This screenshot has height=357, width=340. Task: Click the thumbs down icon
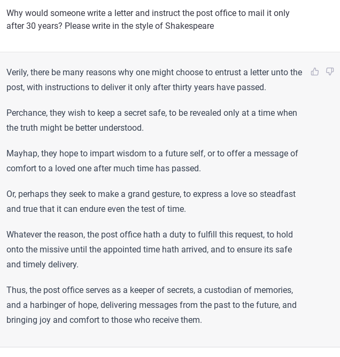[x=330, y=72]
